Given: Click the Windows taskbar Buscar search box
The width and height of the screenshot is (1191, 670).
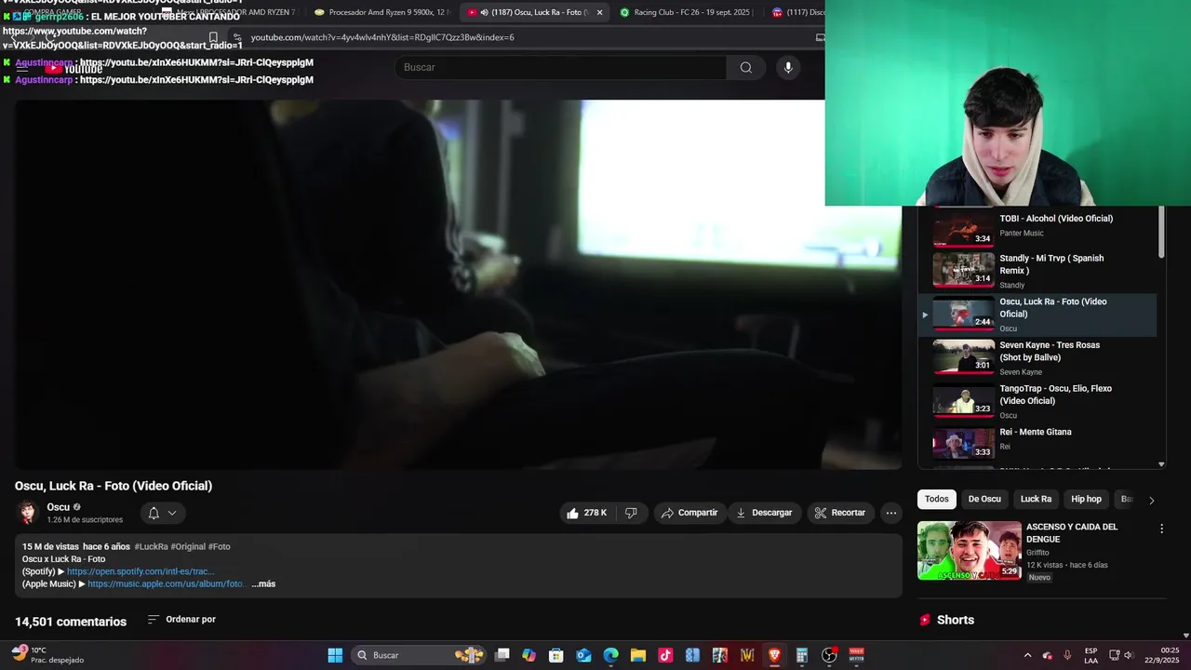Looking at the screenshot, I should [421, 655].
